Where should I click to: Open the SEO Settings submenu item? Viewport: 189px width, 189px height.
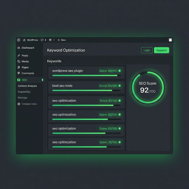22,98
